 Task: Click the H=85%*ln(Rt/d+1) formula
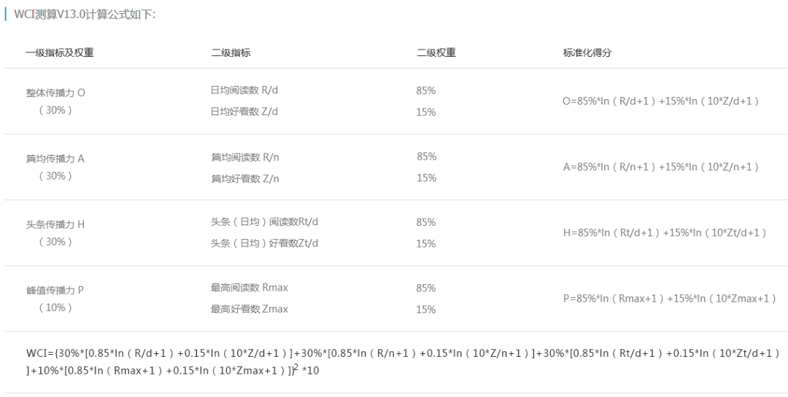[665, 232]
